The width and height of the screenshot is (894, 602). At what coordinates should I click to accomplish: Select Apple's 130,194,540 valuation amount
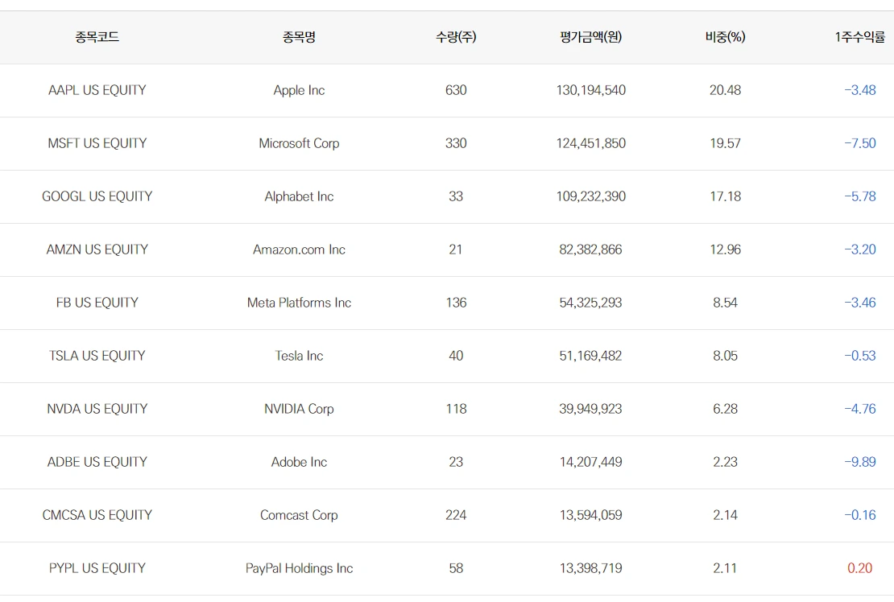[x=590, y=90]
